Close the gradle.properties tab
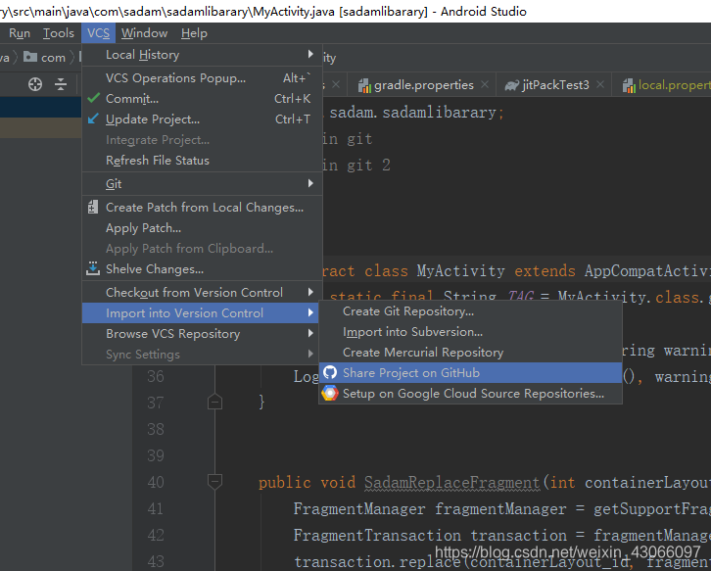Viewport: 711px width, 571px height. click(485, 85)
